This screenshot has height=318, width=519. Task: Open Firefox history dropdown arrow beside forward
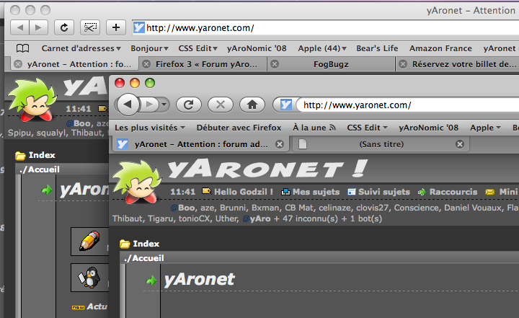click(164, 105)
